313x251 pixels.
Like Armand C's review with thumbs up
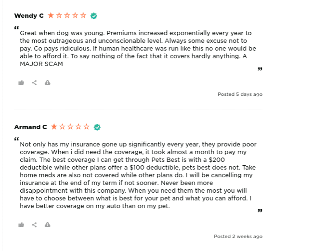point(21,225)
